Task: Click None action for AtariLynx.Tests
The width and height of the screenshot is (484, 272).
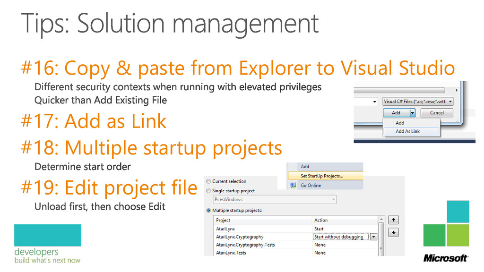Action: pyautogui.click(x=320, y=253)
